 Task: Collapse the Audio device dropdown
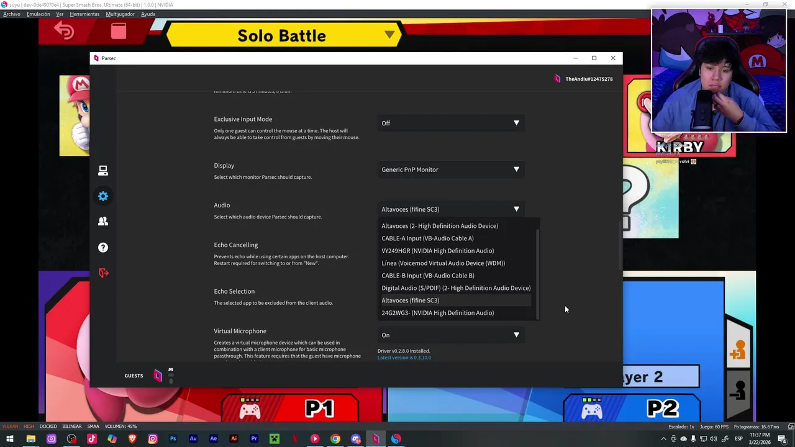451,209
